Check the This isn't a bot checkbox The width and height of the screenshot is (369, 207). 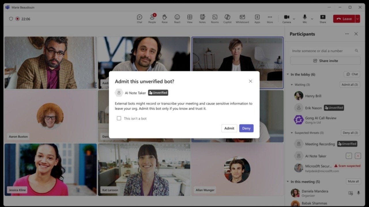119,118
